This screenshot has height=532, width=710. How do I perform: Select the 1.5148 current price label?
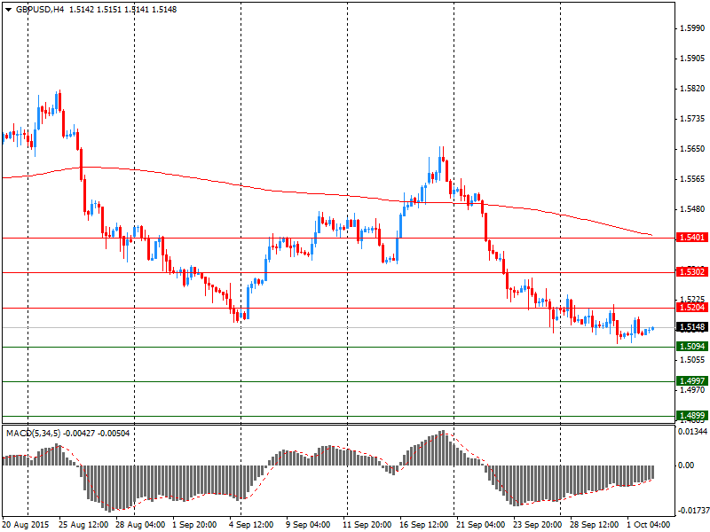(691, 326)
